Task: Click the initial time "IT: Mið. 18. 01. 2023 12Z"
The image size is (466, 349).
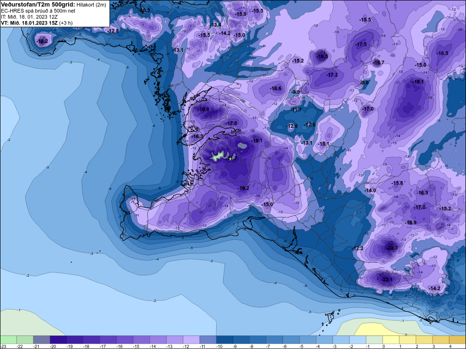Action: (29, 17)
